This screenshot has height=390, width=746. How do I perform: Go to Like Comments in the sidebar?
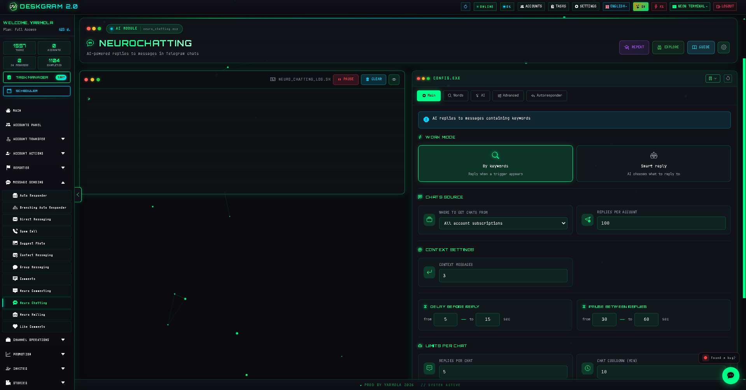(x=37, y=327)
